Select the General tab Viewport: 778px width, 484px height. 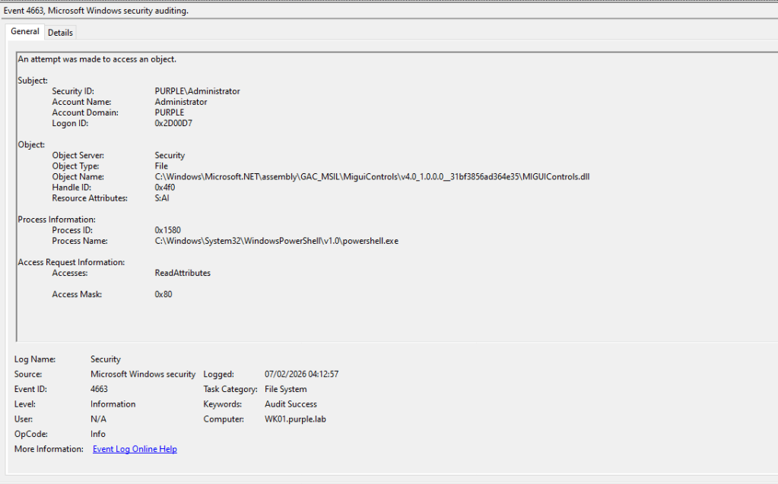coord(25,32)
